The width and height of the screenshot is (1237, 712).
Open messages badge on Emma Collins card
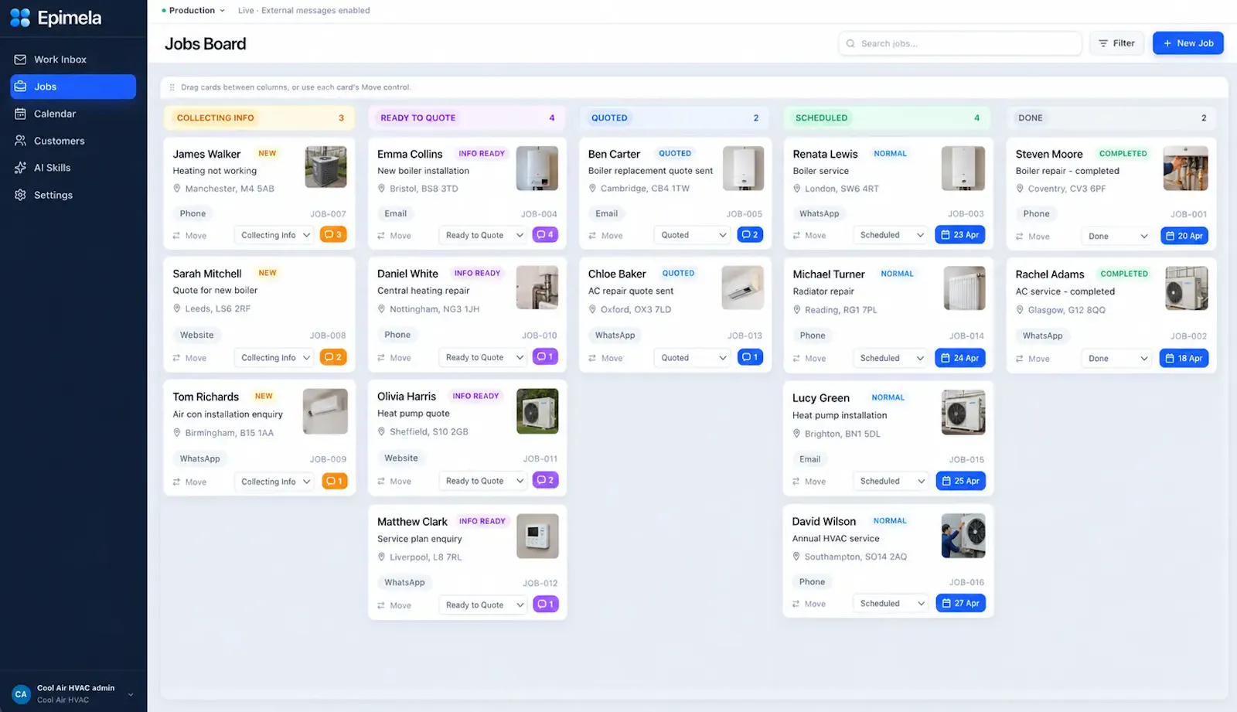pyautogui.click(x=545, y=234)
